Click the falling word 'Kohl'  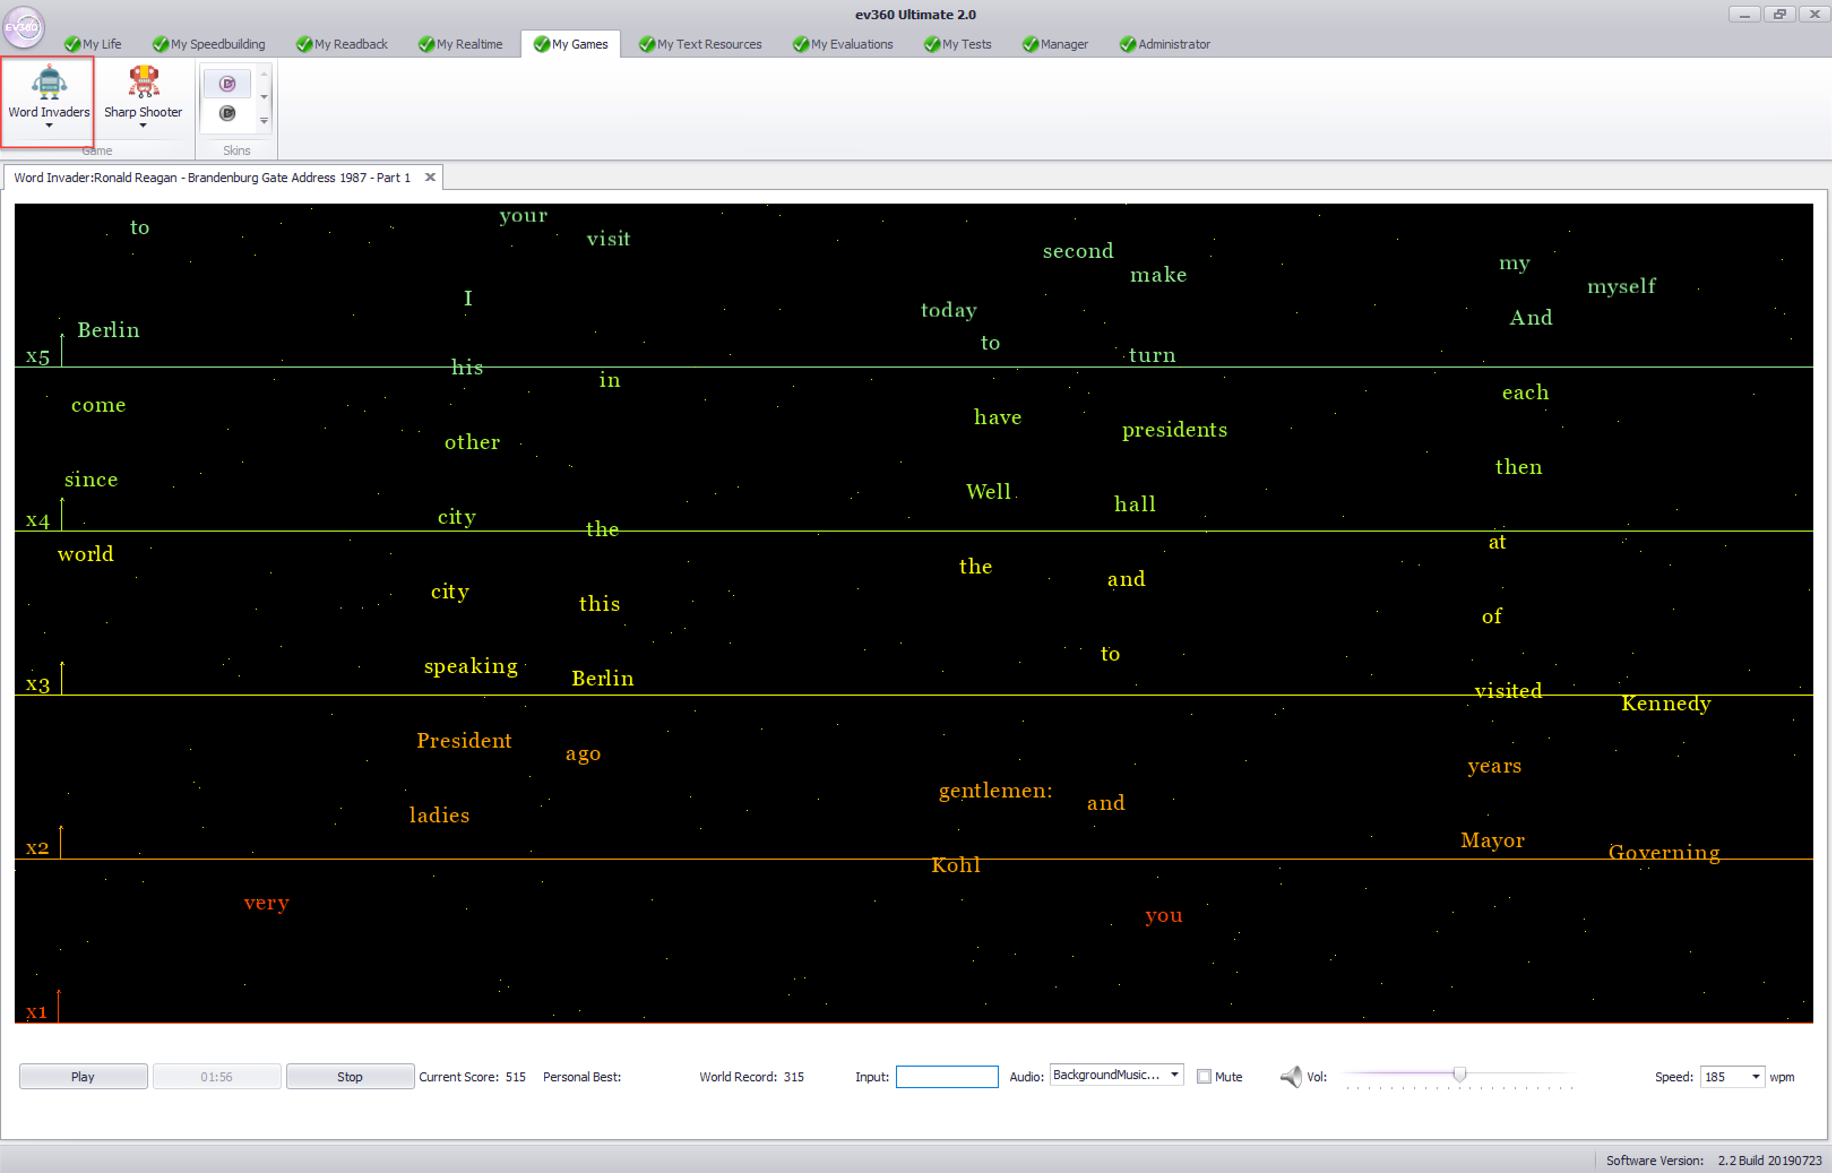point(956,865)
